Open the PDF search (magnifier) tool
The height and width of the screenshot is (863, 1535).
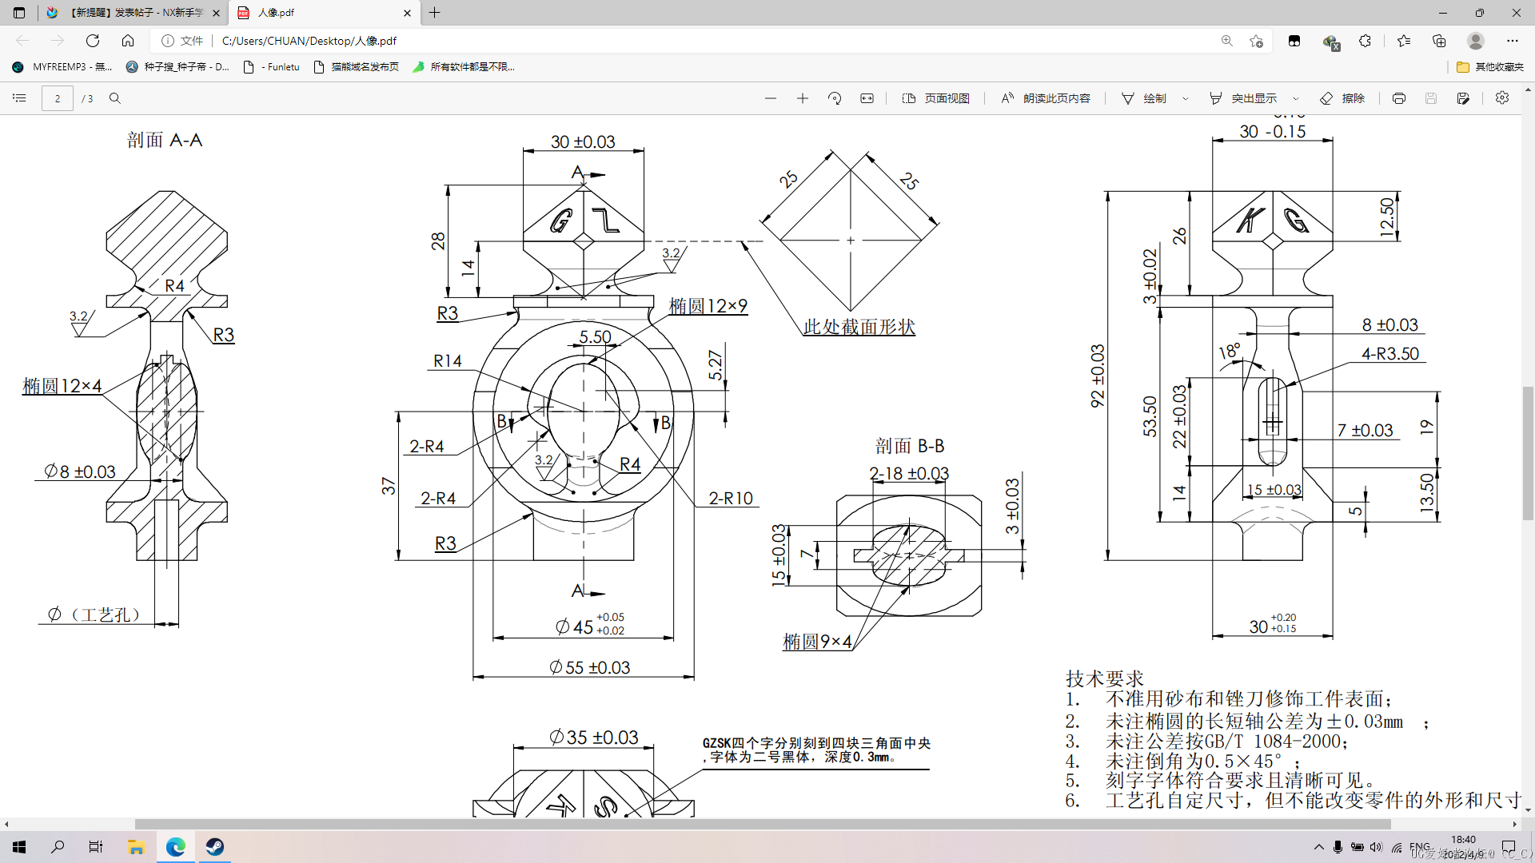(x=115, y=98)
